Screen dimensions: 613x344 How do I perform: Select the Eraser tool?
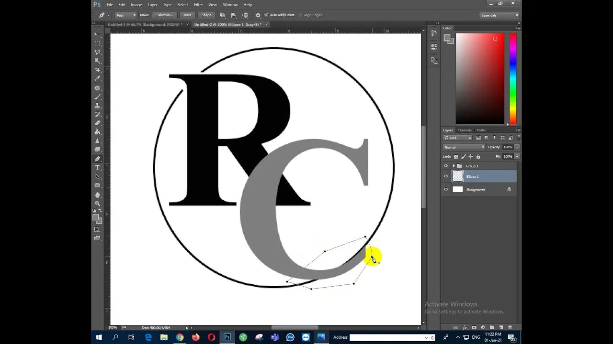[x=98, y=123]
